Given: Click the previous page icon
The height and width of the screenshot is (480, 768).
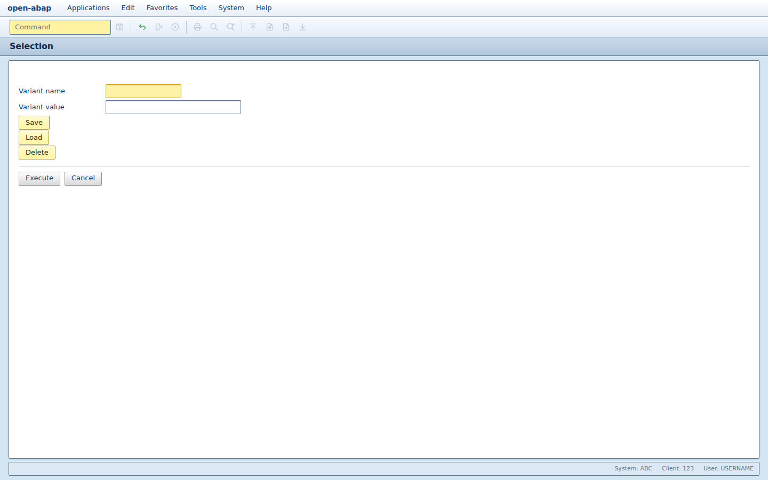Looking at the screenshot, I should pos(270,27).
